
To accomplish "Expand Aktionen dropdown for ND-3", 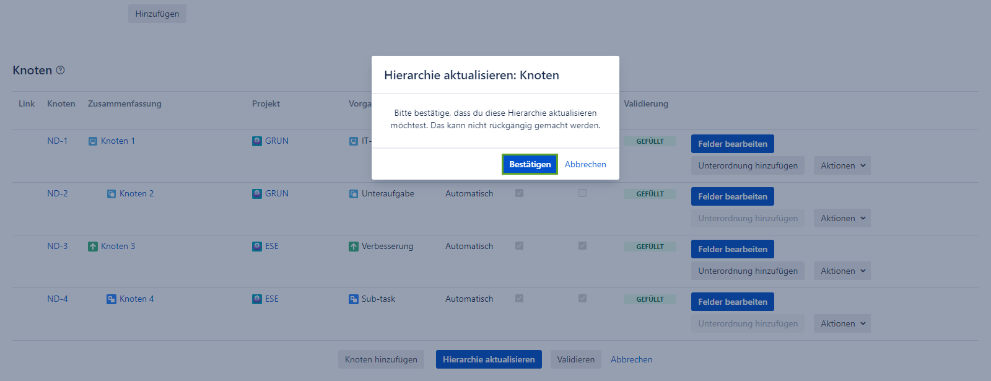I will pos(842,271).
